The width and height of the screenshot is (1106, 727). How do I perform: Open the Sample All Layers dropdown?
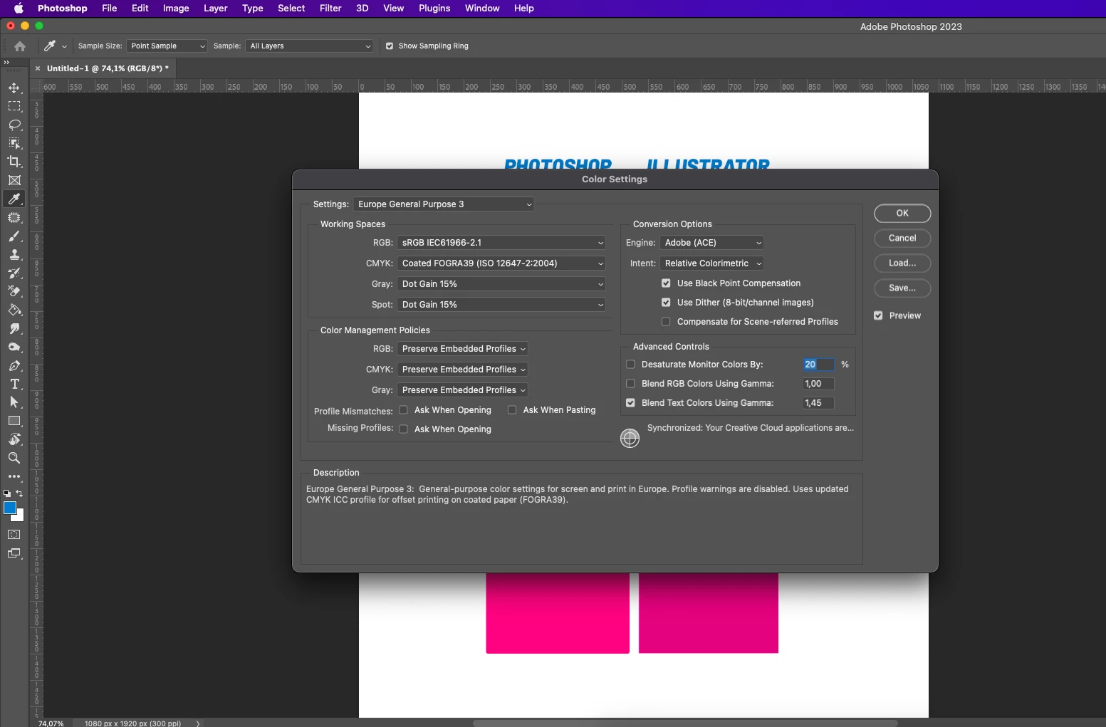click(311, 46)
